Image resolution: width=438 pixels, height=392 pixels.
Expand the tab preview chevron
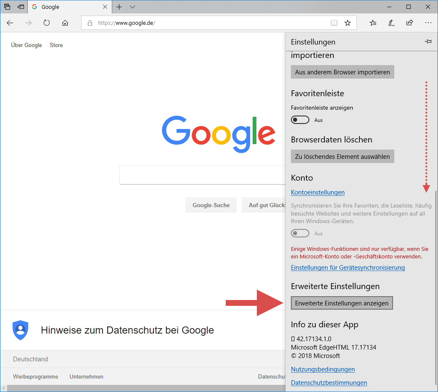point(133,7)
